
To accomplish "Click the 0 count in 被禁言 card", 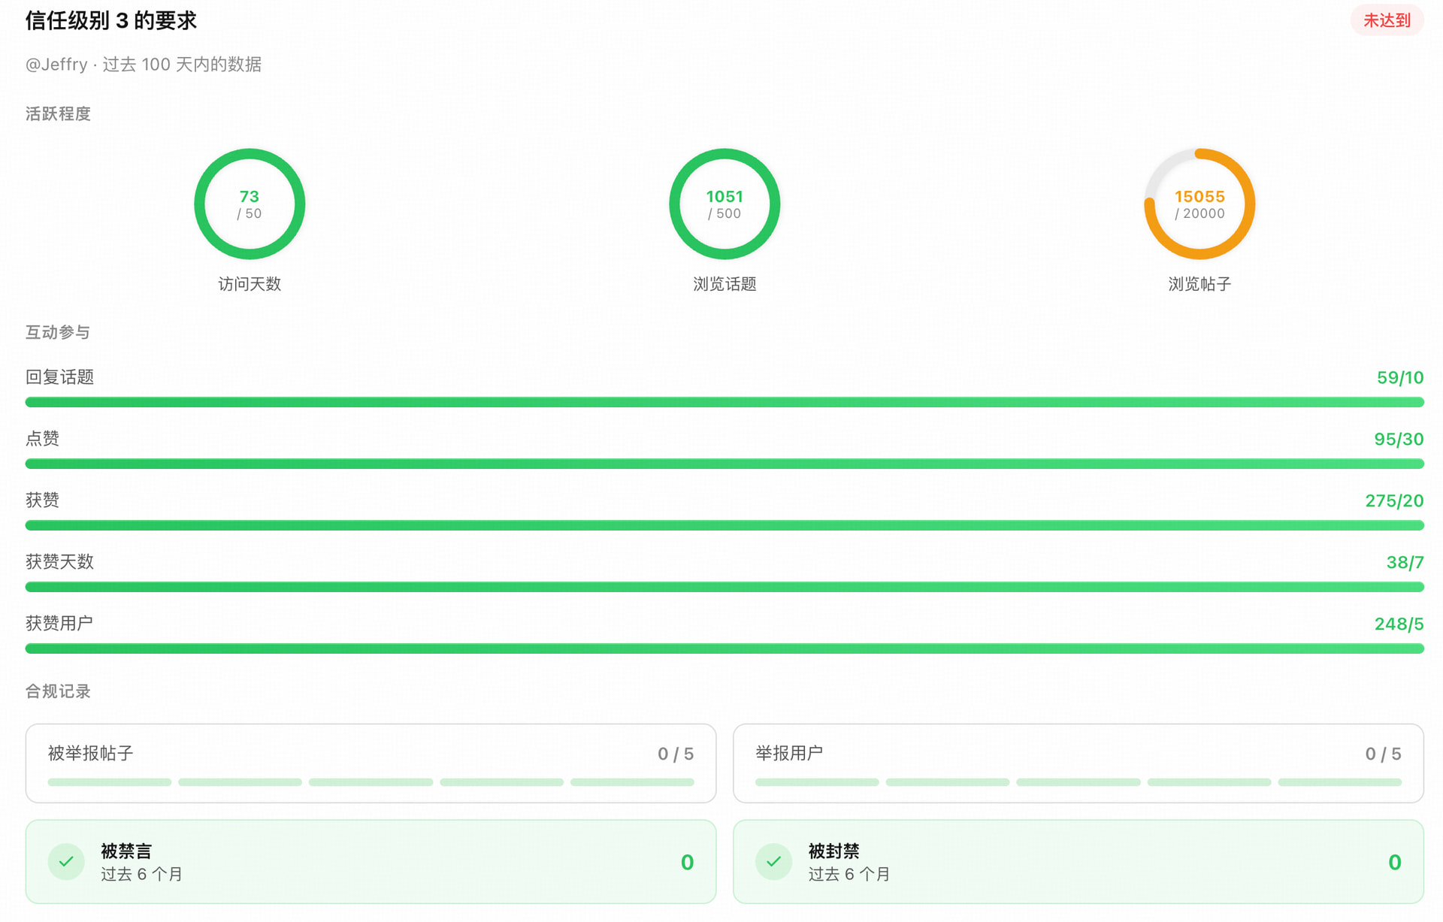I will pyautogui.click(x=687, y=863).
